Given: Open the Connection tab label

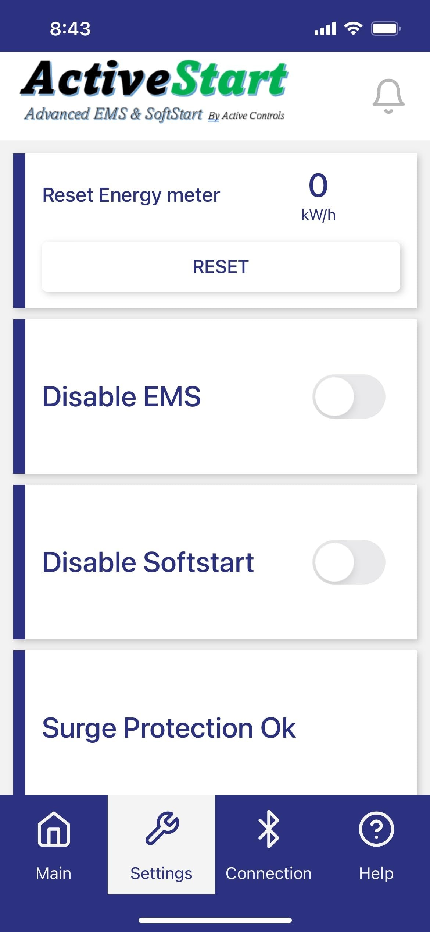Looking at the screenshot, I should tap(269, 873).
